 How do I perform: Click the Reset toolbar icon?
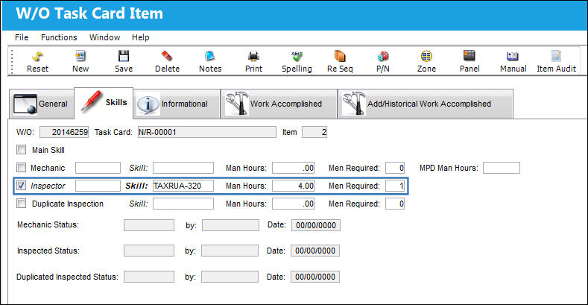pos(37,57)
